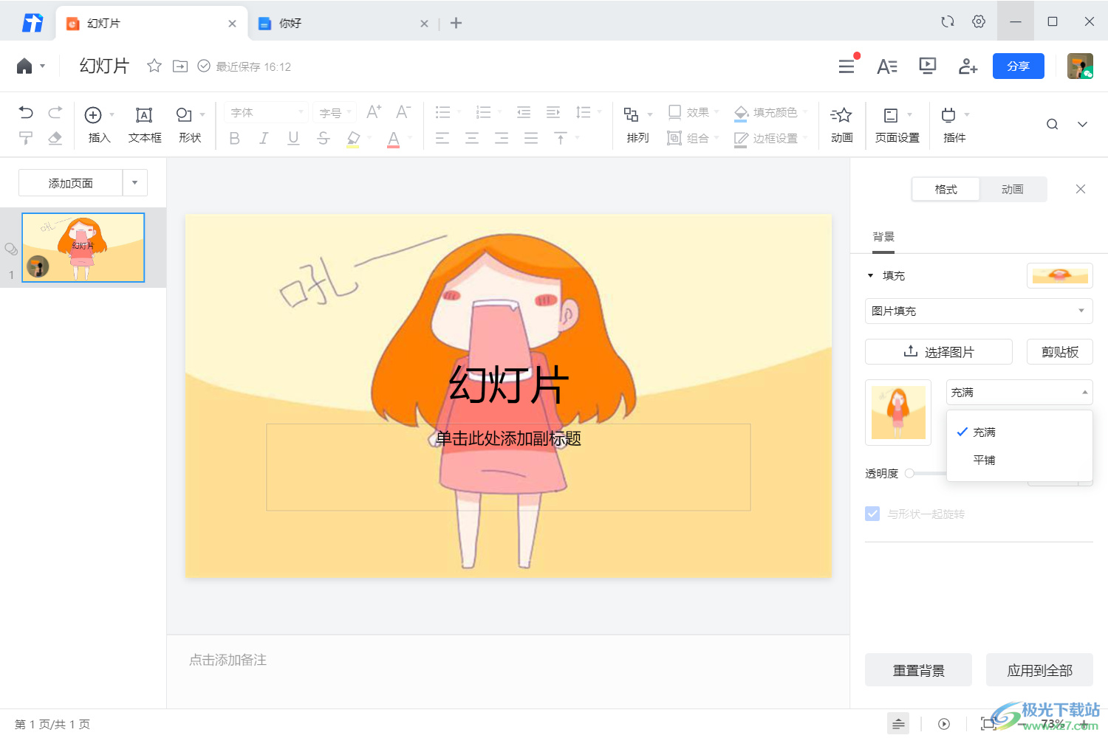Click the bulleted list icon
The image size is (1108, 738).
click(x=443, y=112)
